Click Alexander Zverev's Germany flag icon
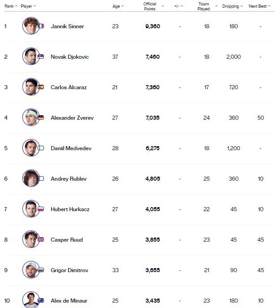 point(41,117)
